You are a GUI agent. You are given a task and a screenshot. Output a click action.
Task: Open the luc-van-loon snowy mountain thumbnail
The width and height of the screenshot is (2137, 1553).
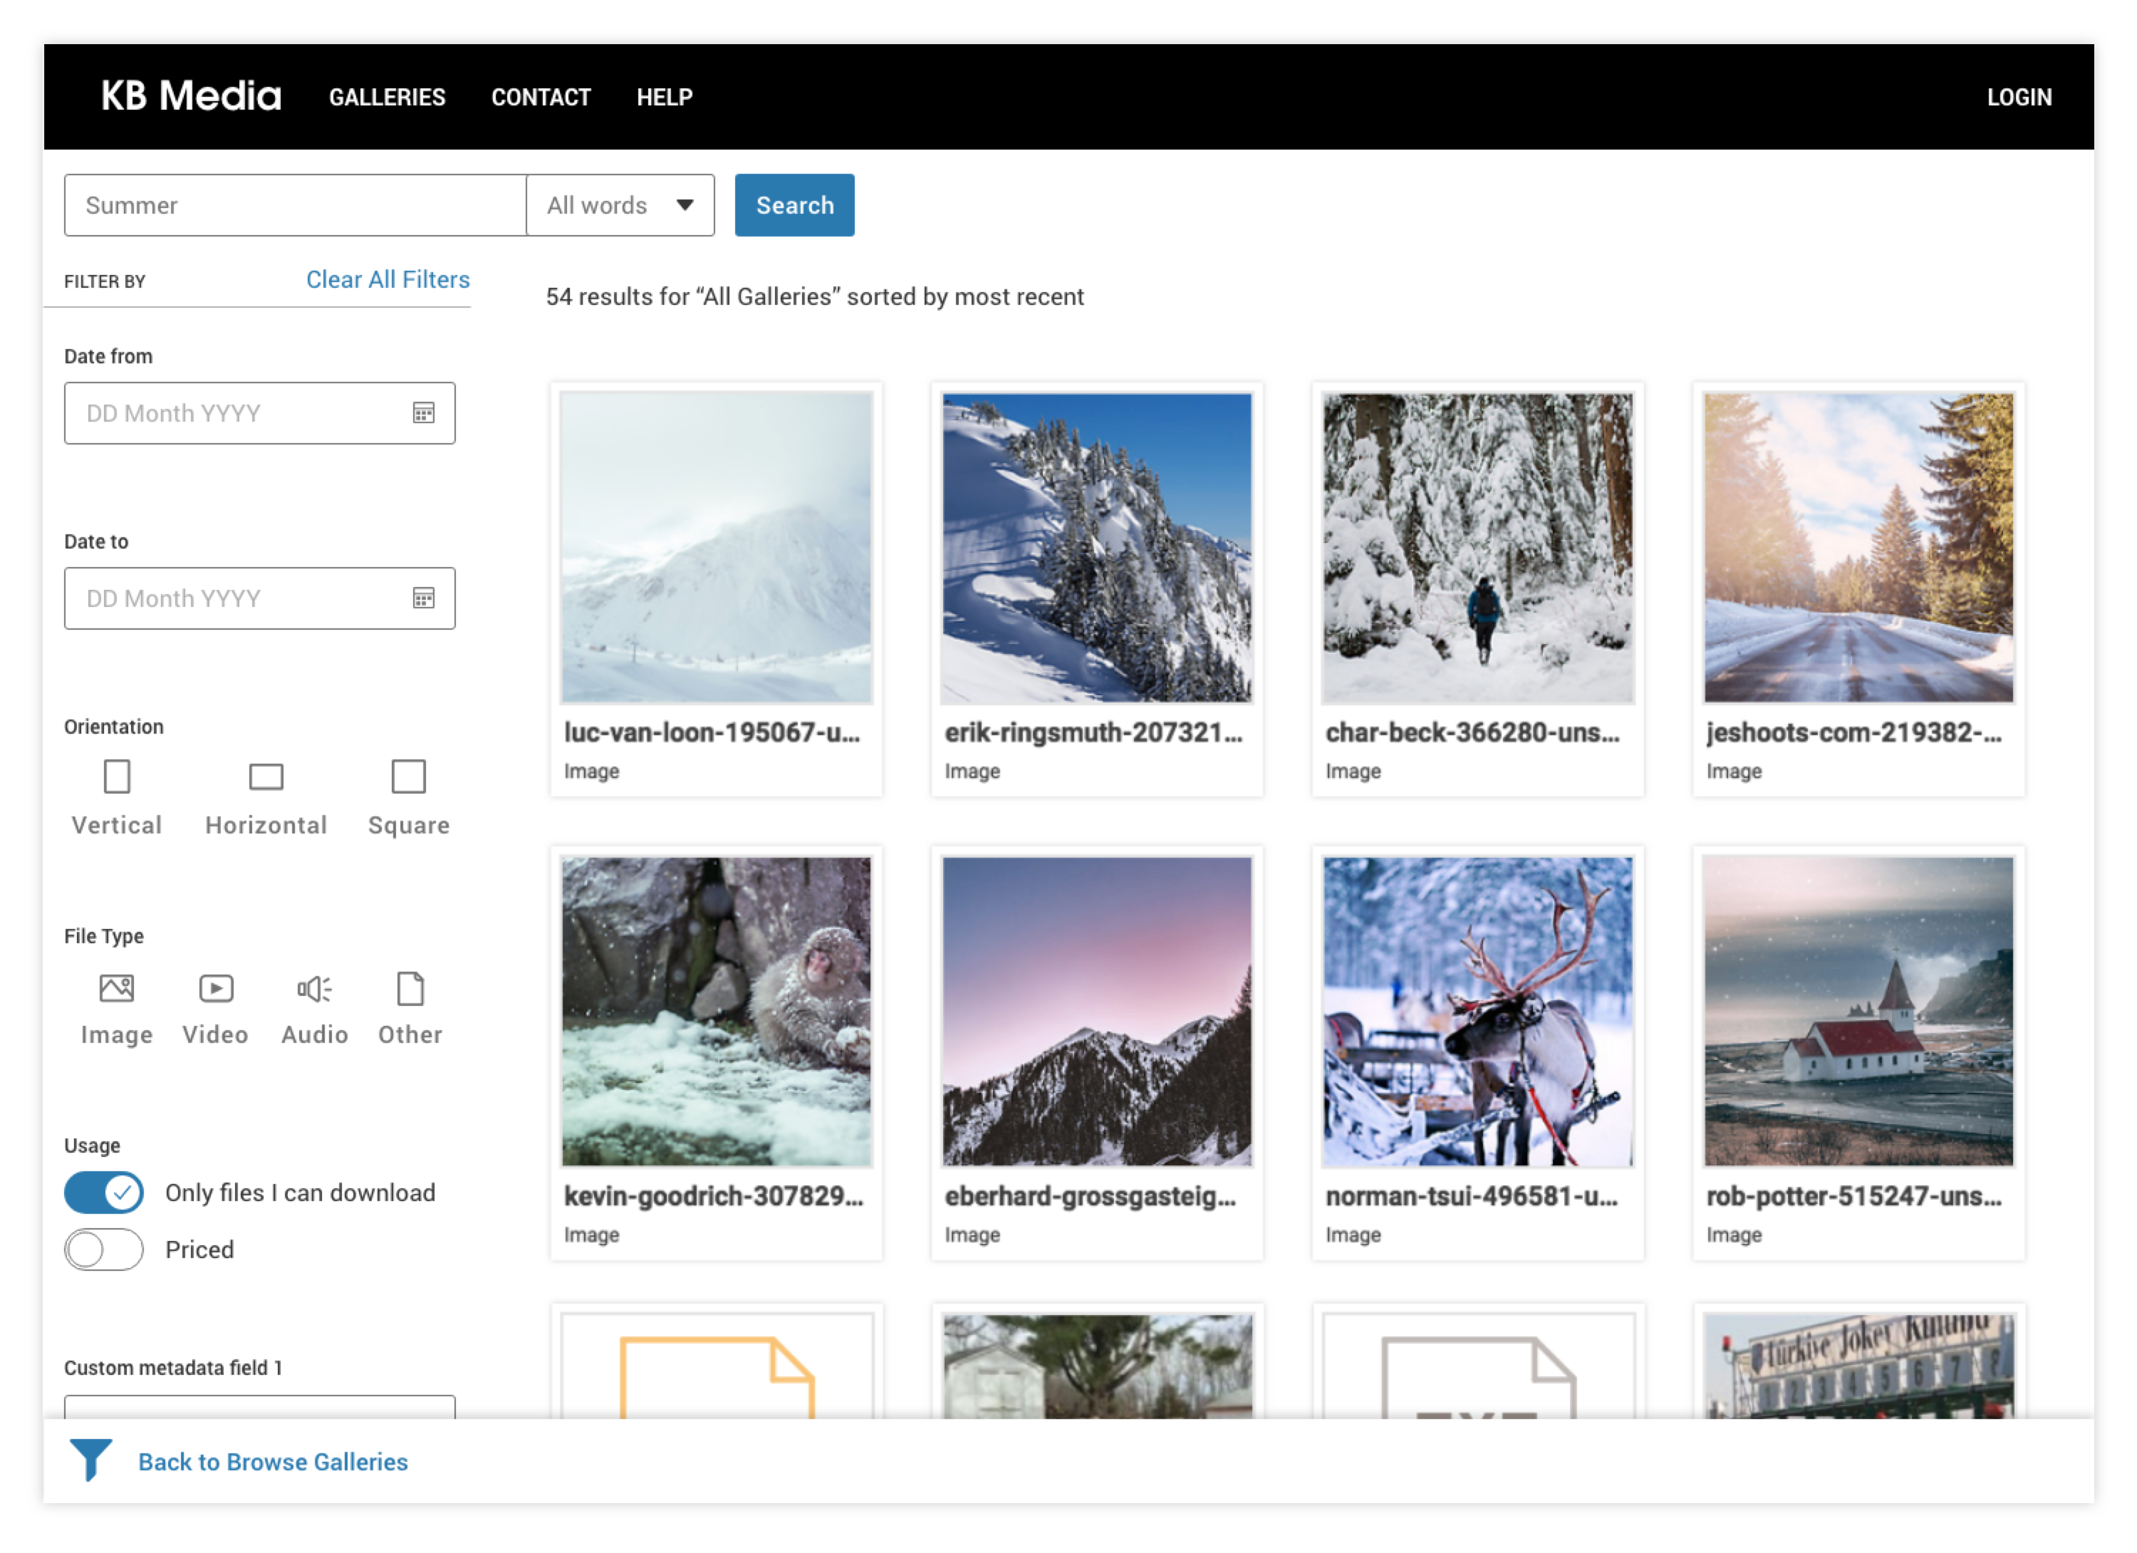point(716,549)
